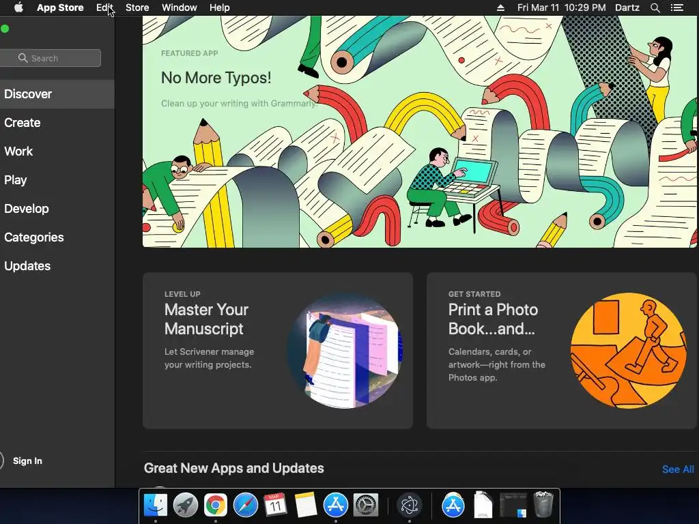
Task: Open the Master Your Manuscript story card
Action: click(278, 351)
